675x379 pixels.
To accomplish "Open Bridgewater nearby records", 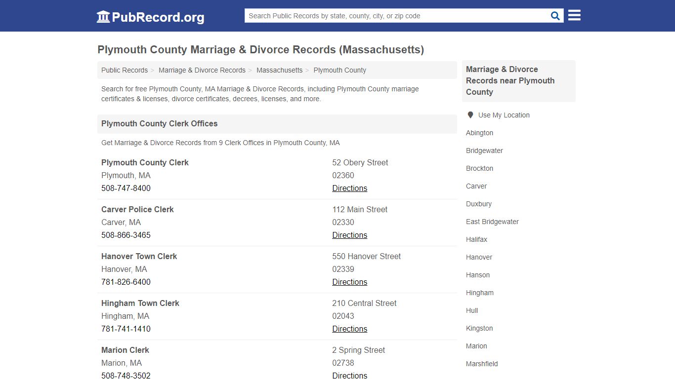I will coord(484,151).
